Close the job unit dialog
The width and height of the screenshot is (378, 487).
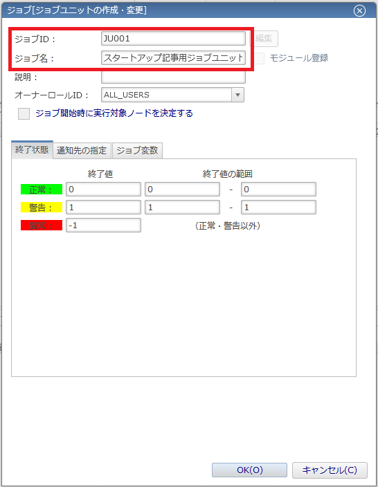point(359,11)
